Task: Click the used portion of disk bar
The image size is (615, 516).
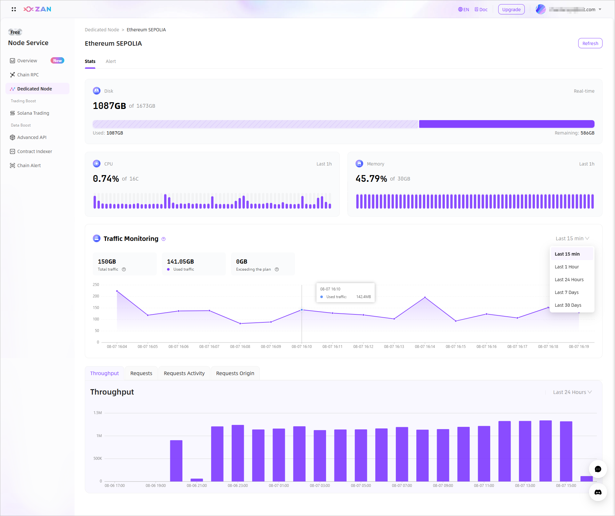Action: point(255,124)
